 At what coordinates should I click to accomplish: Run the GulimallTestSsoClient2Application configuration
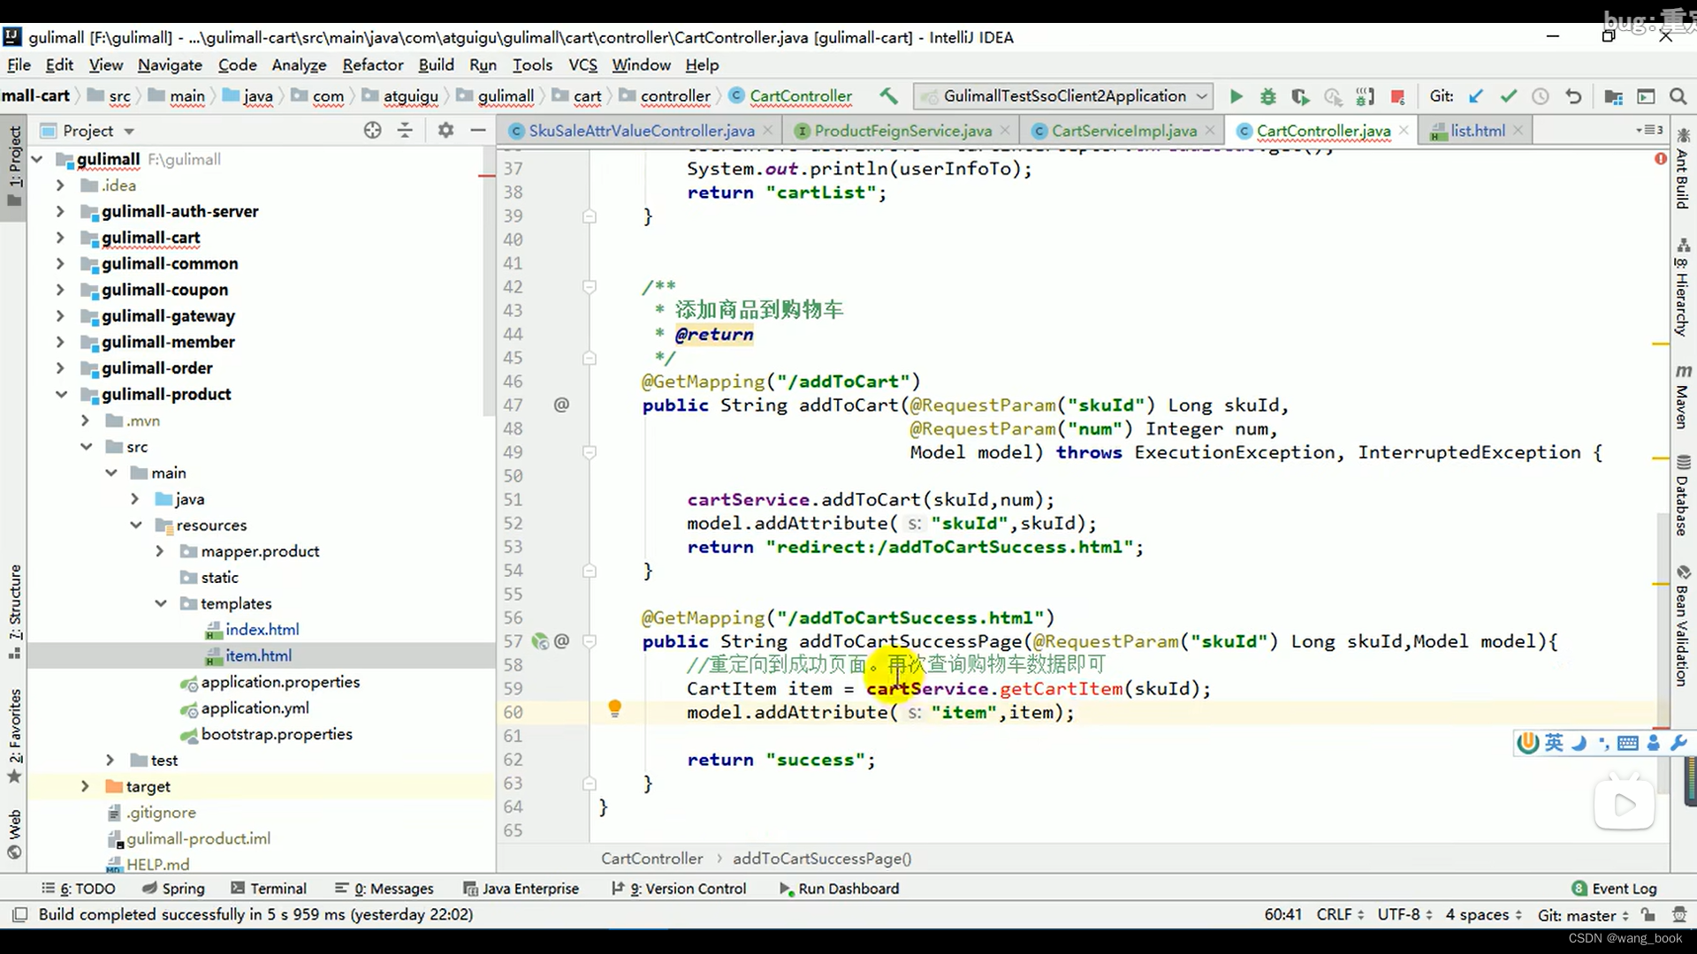point(1236,96)
